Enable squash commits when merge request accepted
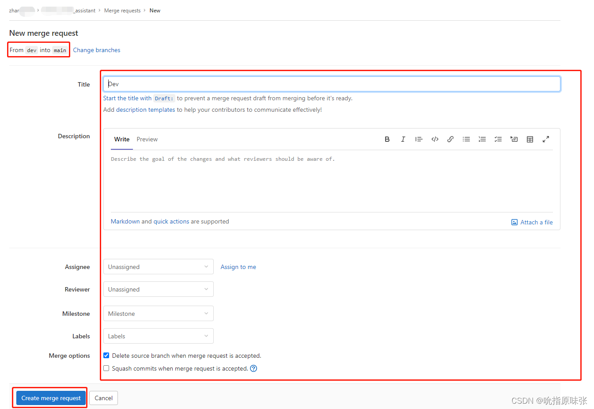This screenshot has width=594, height=409. tap(106, 368)
